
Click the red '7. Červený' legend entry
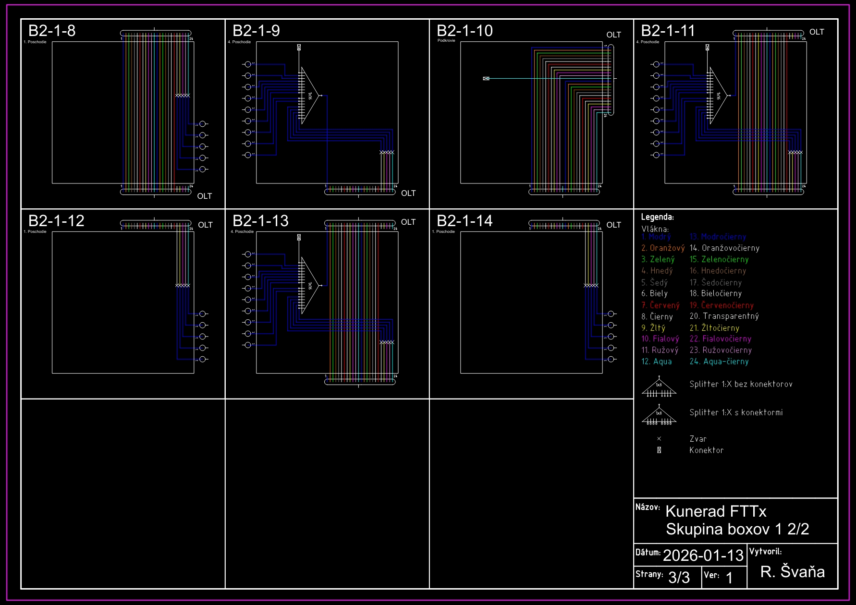660,305
